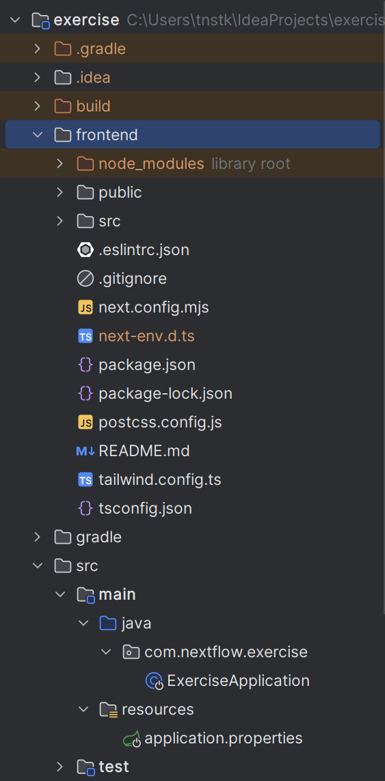Click the ESLint icon beside .eslintrc.json

tap(85, 250)
